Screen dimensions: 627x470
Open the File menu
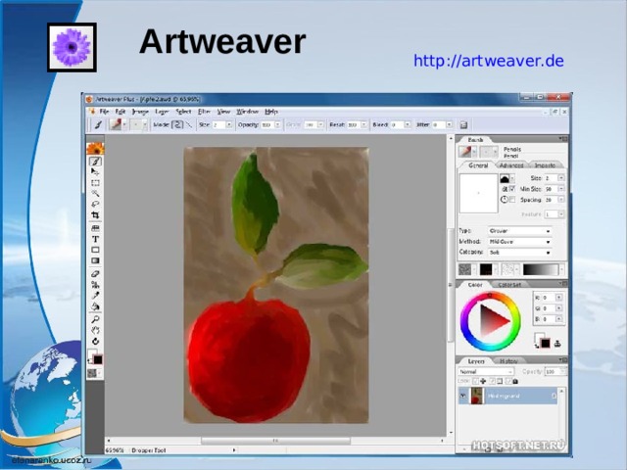(104, 112)
